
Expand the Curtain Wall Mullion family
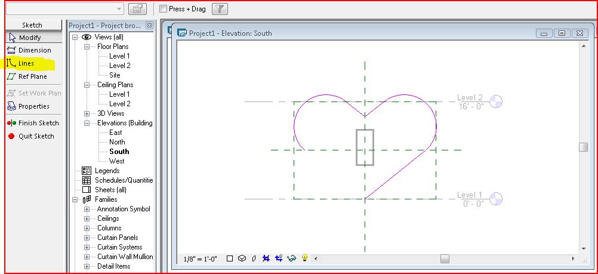pos(87,257)
